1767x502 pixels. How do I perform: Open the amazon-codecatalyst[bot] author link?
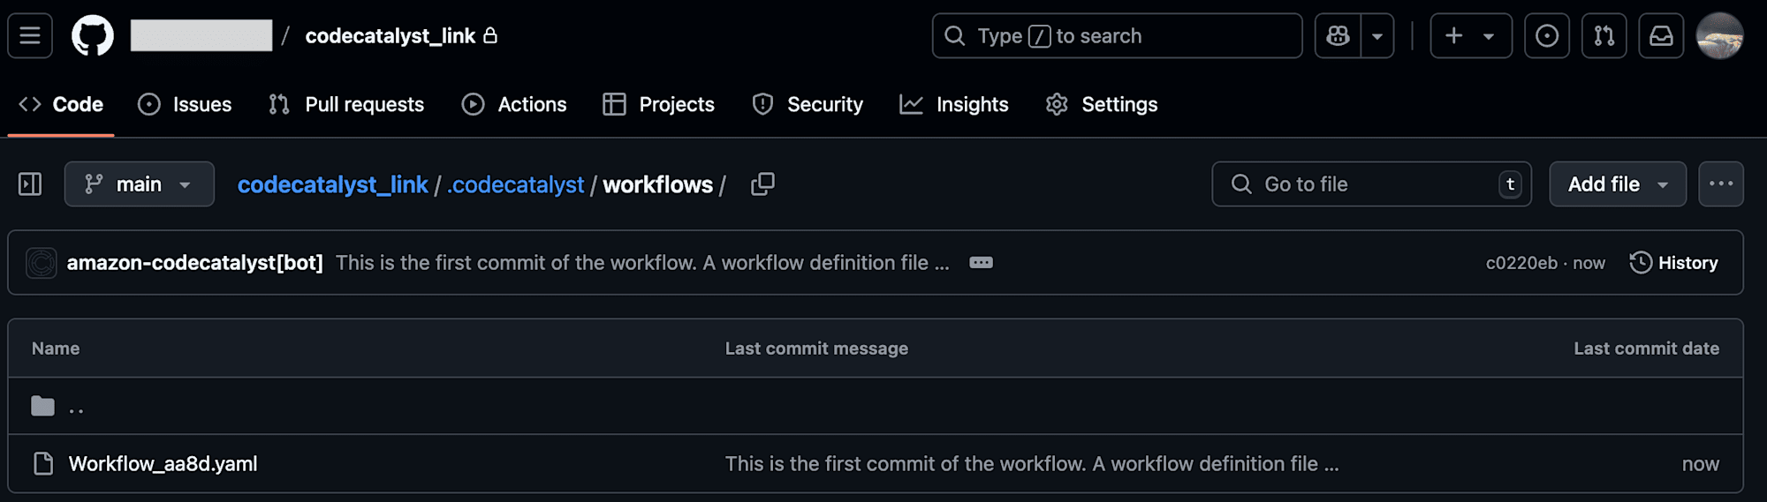pos(195,263)
